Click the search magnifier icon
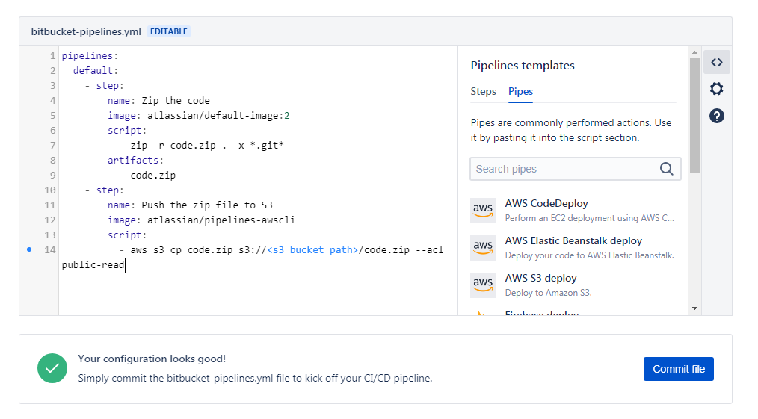Image resolution: width=758 pixels, height=419 pixels. coord(667,169)
